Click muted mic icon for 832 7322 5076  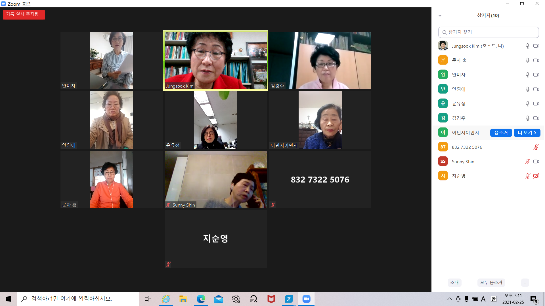click(536, 147)
